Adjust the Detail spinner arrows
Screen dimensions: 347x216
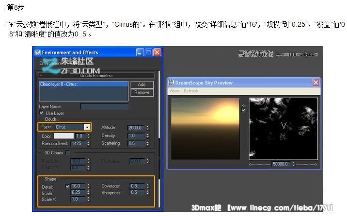(88, 186)
